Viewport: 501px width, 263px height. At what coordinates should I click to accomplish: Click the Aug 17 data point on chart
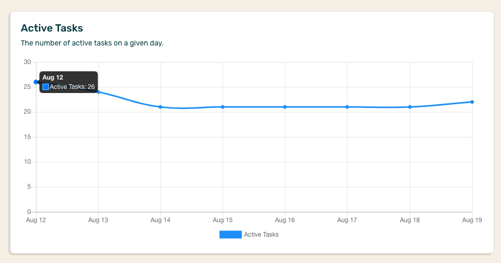tap(347, 107)
